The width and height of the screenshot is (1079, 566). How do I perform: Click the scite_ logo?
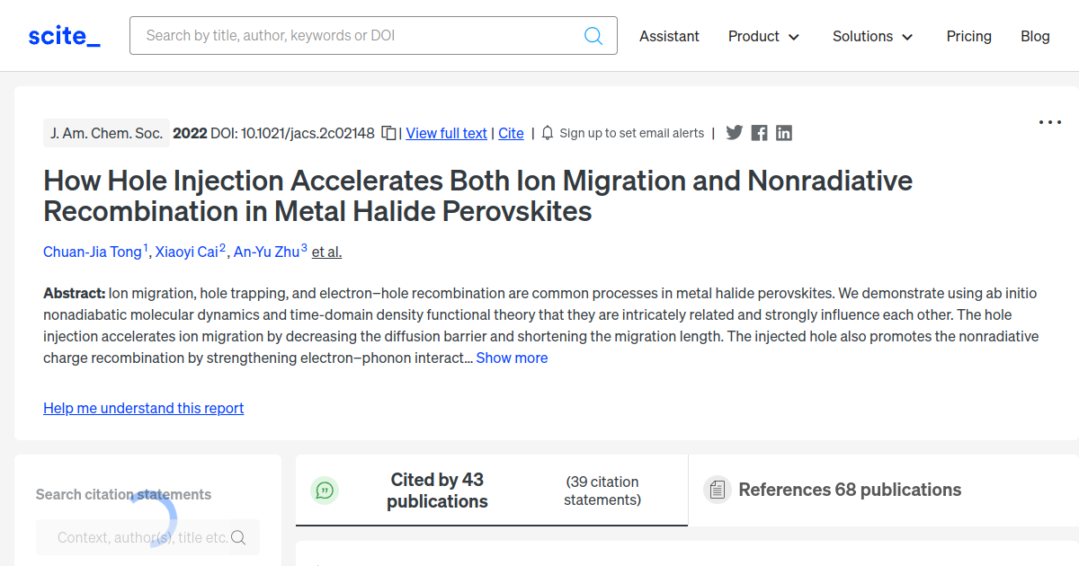[x=63, y=35]
